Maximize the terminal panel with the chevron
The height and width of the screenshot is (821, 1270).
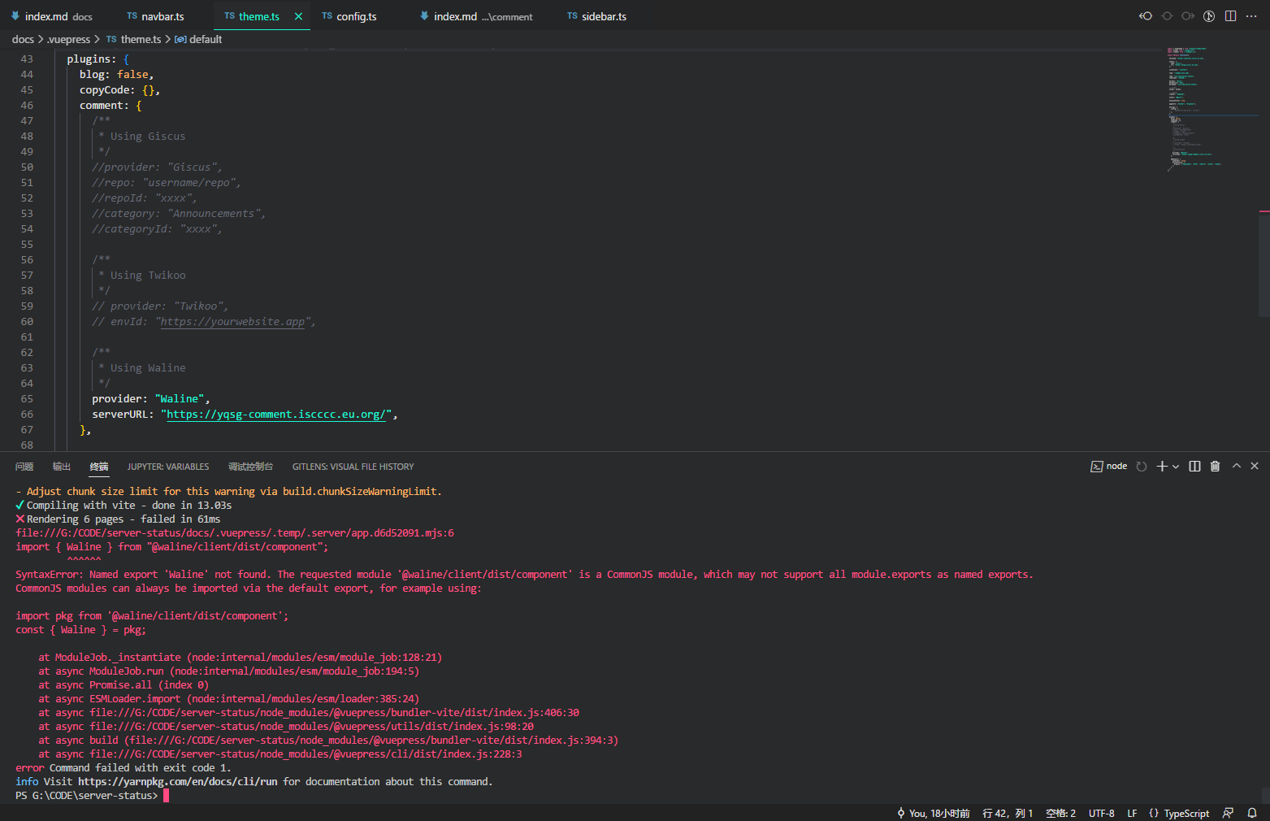pos(1236,466)
